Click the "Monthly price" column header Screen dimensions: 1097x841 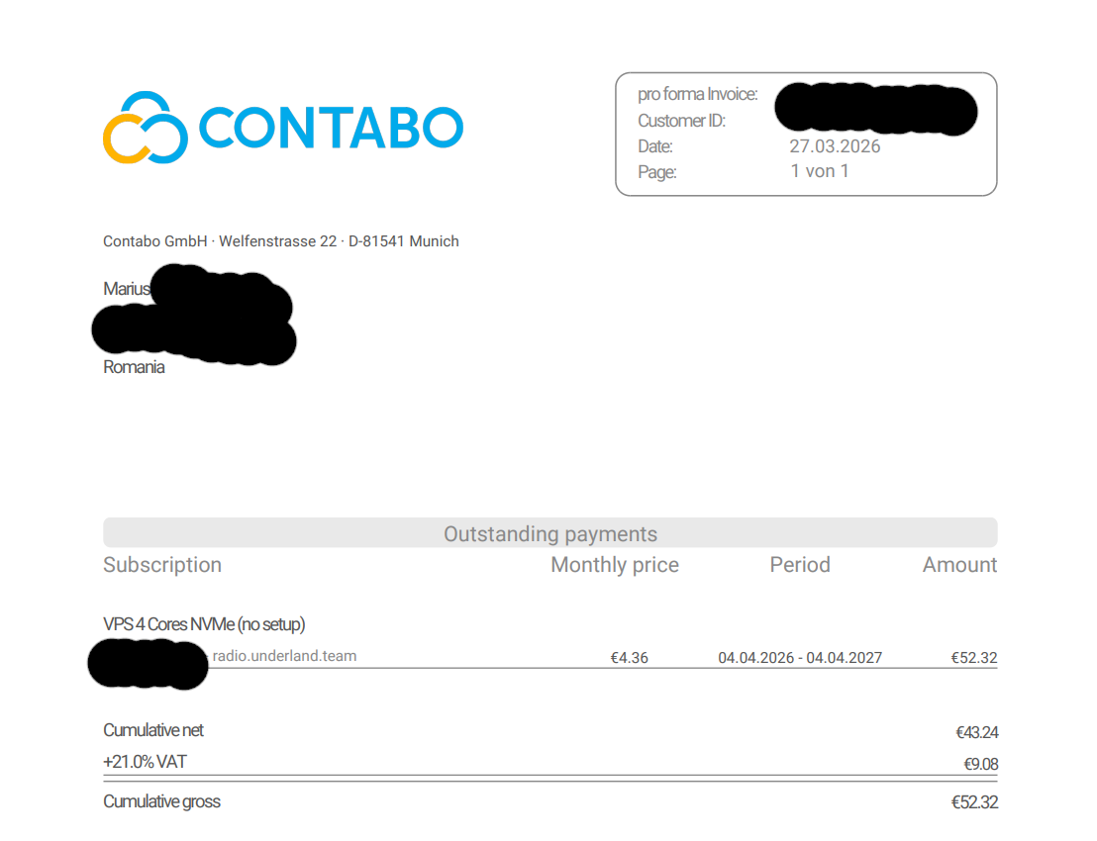[x=614, y=565]
